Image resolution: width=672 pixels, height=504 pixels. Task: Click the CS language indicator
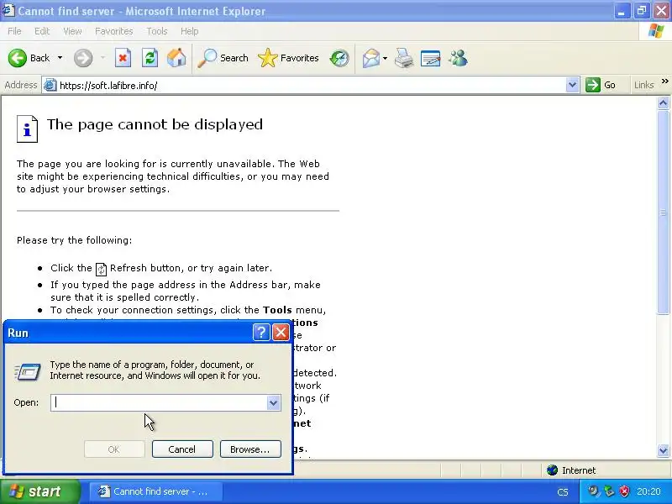(x=563, y=492)
